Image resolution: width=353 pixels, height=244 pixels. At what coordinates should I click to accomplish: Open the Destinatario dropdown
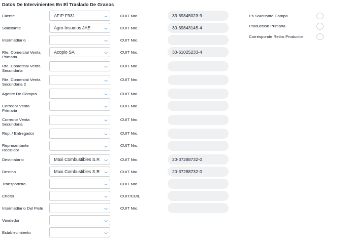[x=80, y=159]
